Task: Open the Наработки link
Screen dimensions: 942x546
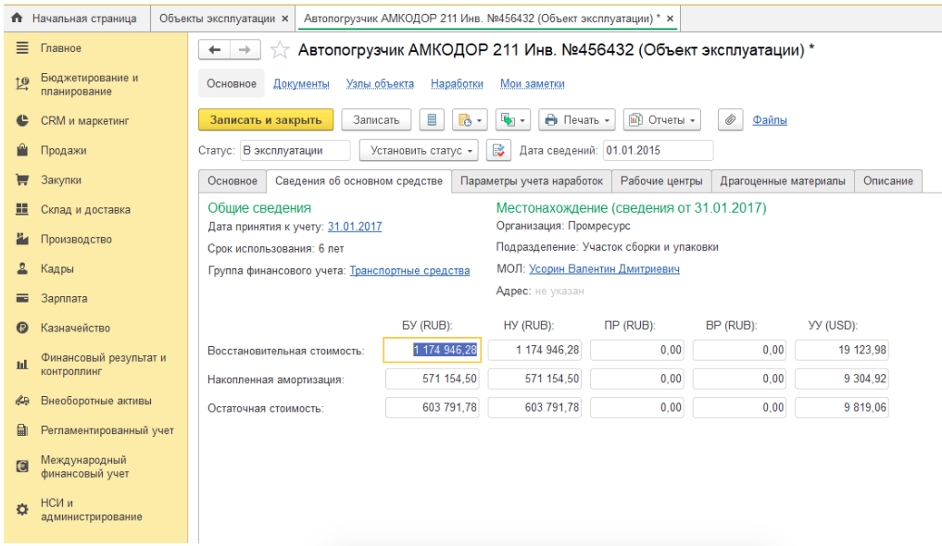Action: (457, 84)
